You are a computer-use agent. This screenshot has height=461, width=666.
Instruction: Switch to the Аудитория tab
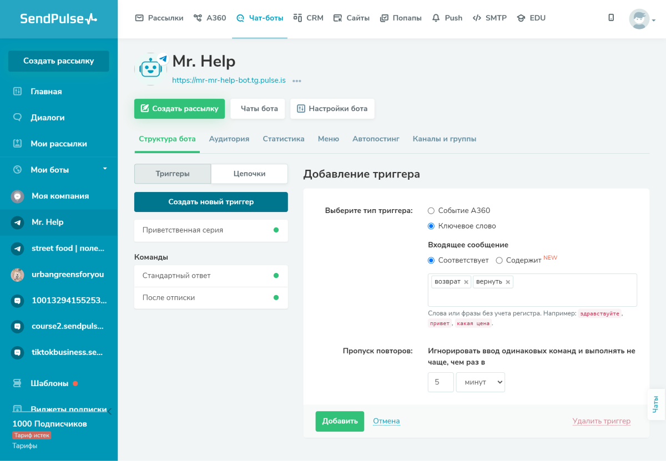coord(229,139)
